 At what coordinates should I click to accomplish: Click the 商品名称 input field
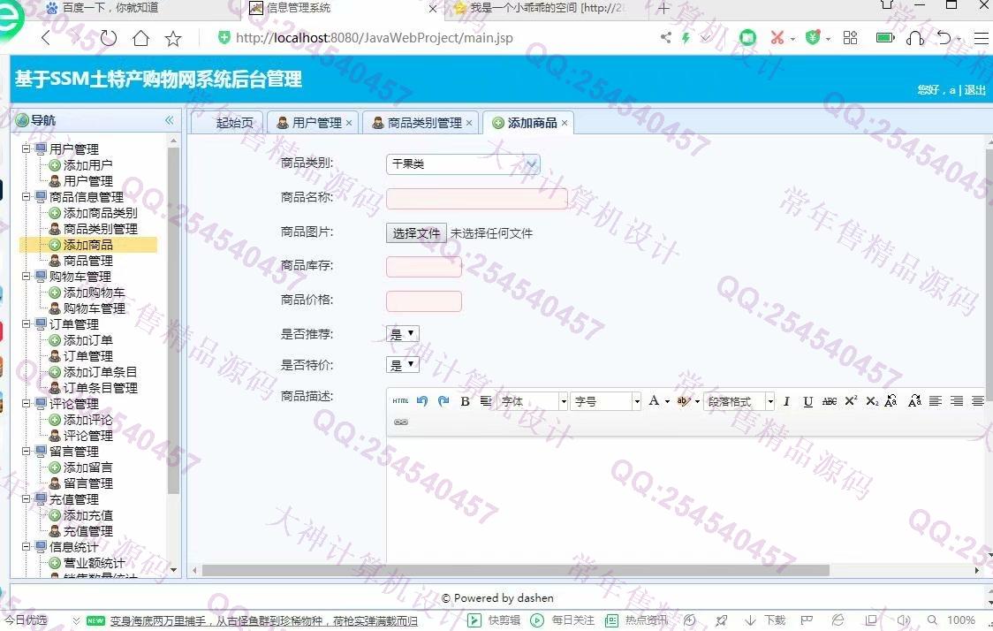tap(476, 199)
